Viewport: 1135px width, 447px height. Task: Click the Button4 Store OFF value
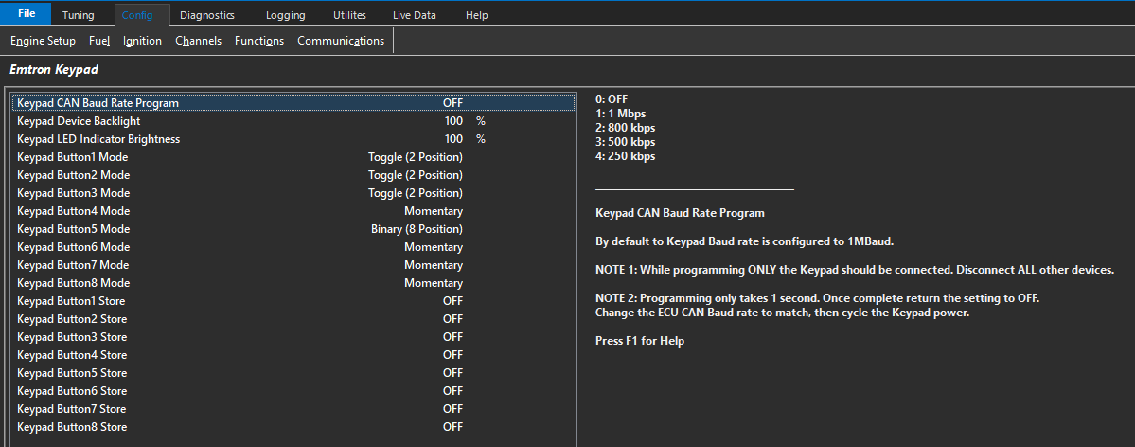point(452,355)
